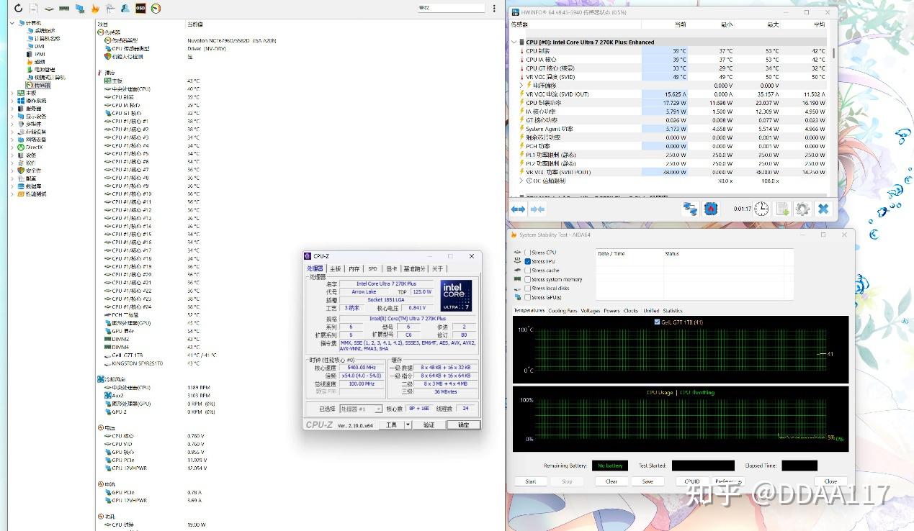
Task: Open the CPU-Z processor selection dropdown
Action: tap(360, 409)
